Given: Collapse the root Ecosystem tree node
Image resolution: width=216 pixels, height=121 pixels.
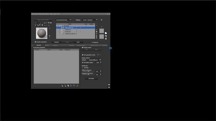Looking at the screenshot, I should tap(58, 26).
